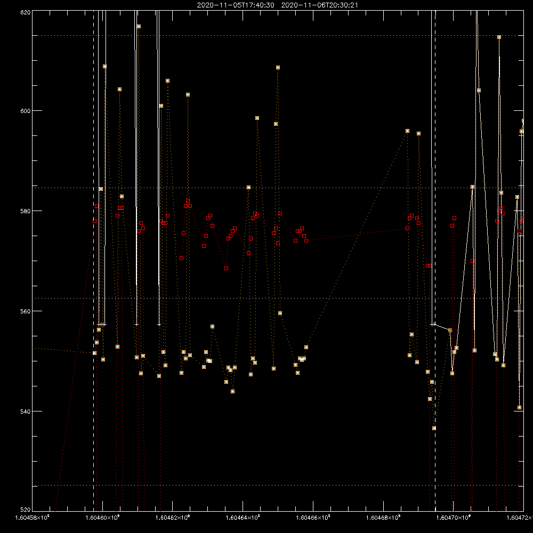Click the x-axis label 1.60462×10⁹
This screenshot has height=533, width=533.
tap(173, 518)
